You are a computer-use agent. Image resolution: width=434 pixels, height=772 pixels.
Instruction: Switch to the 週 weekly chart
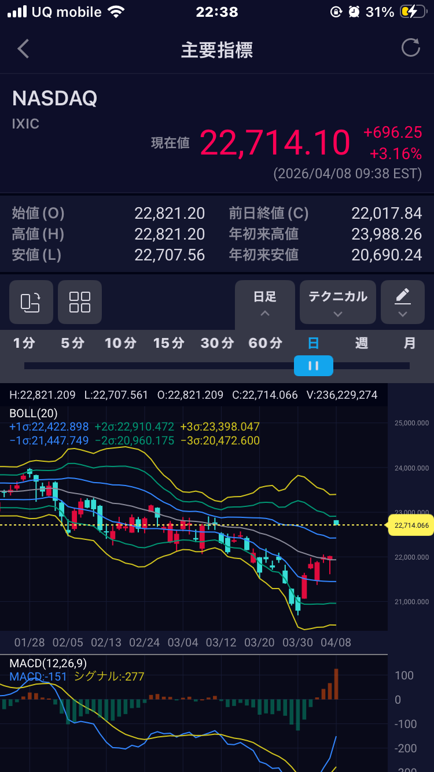click(362, 343)
